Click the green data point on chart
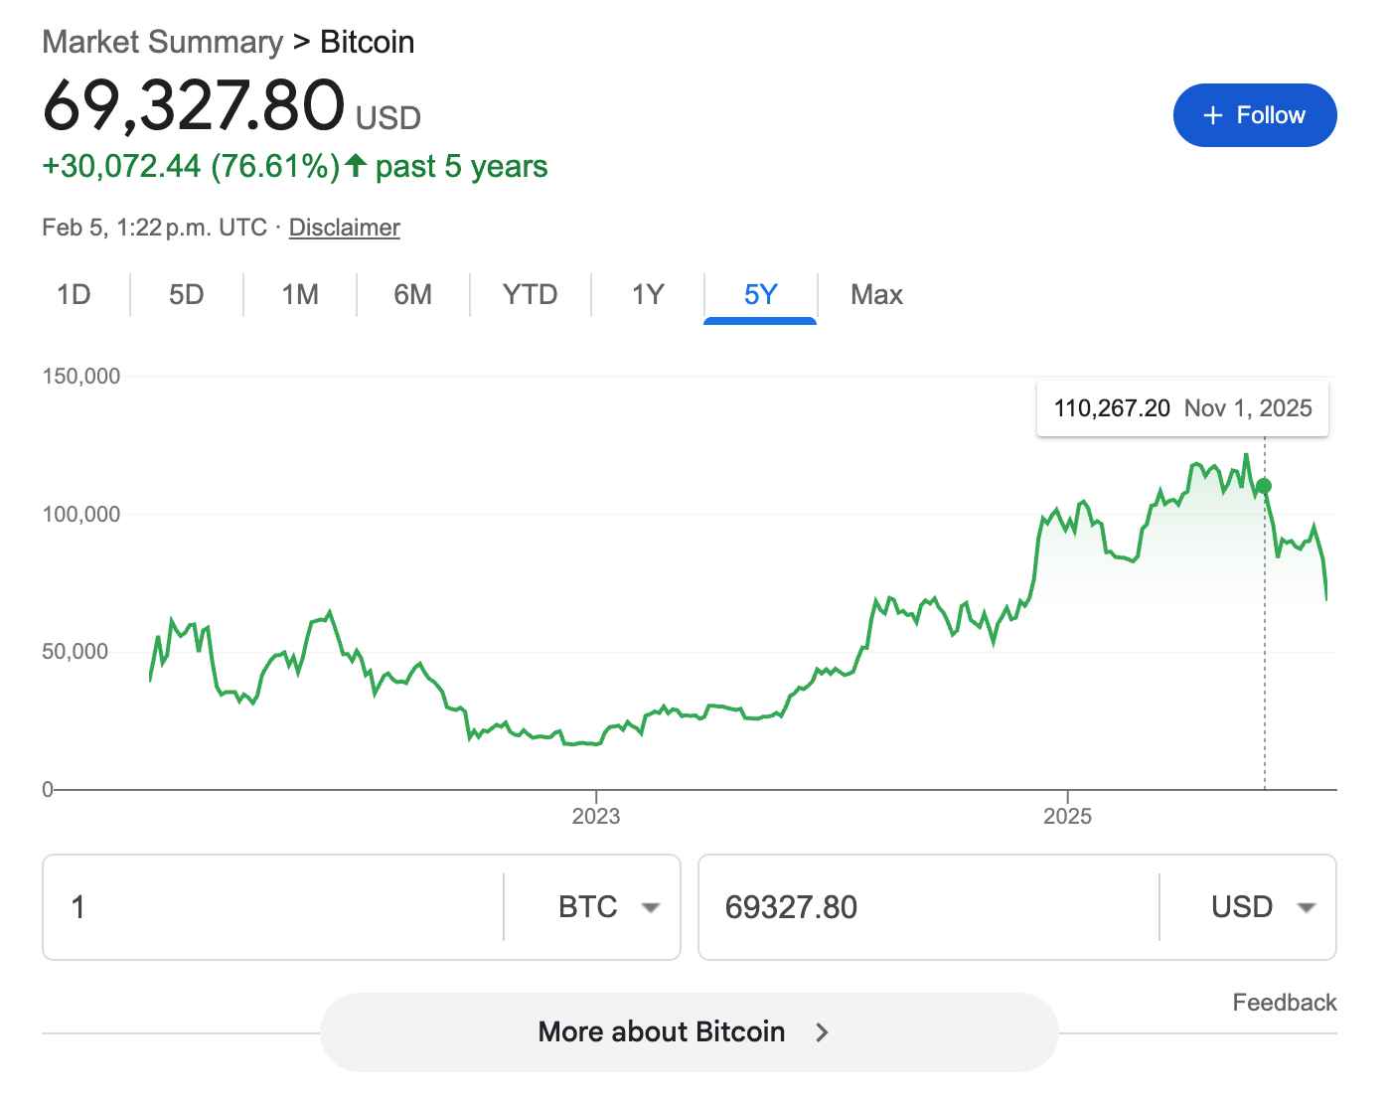 click(x=1264, y=486)
